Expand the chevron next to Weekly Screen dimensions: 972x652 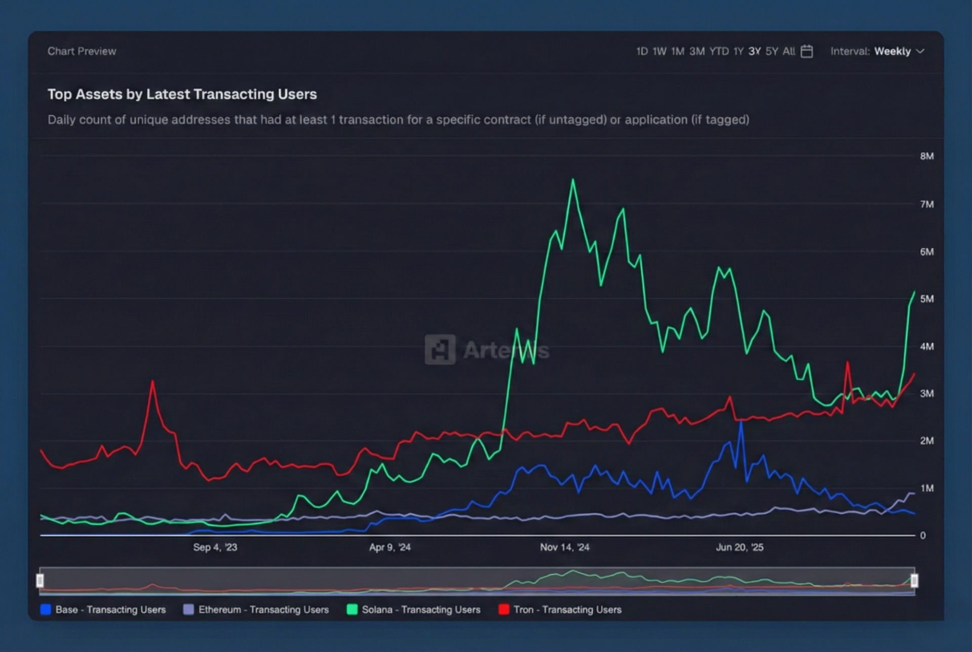click(920, 52)
